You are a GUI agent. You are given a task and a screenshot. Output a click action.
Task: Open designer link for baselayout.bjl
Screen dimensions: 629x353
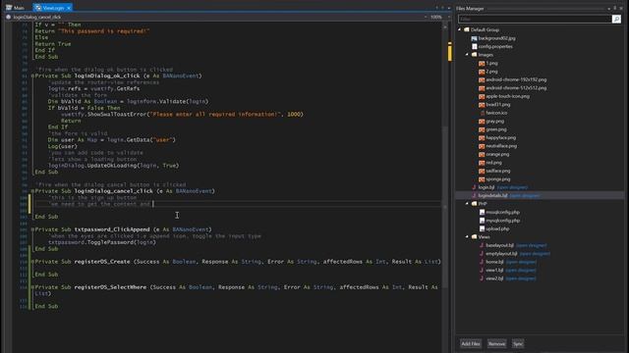pyautogui.click(x=532, y=245)
